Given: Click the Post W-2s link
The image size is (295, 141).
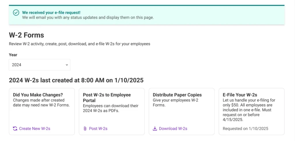Looking at the screenshot, I should pos(98,129).
